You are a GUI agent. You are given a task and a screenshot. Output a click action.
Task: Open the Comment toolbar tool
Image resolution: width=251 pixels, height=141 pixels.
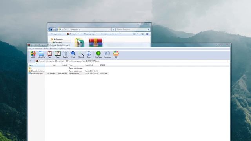click(x=107, y=54)
